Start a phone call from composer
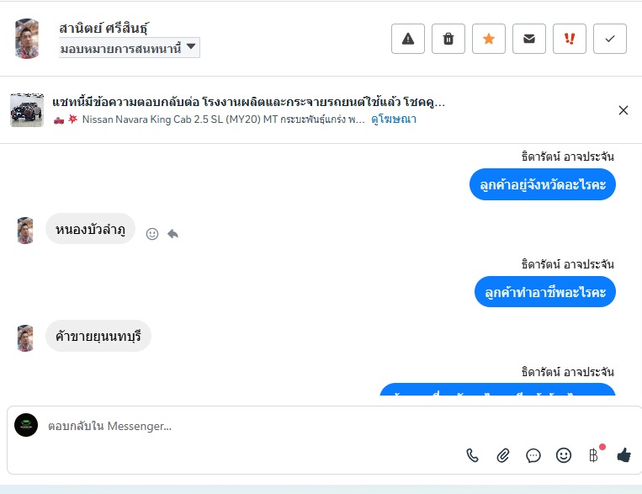642x494 pixels. click(x=472, y=455)
